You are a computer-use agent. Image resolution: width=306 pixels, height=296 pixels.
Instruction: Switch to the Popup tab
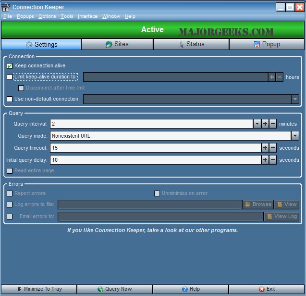pos(267,44)
